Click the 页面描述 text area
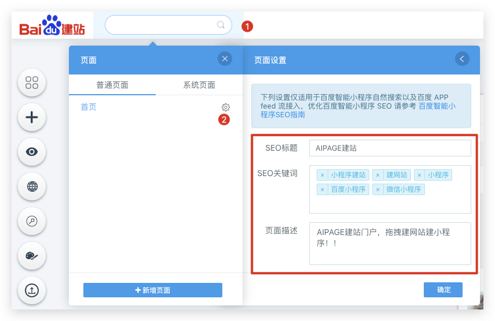The height and width of the screenshot is (321, 495). 390,244
